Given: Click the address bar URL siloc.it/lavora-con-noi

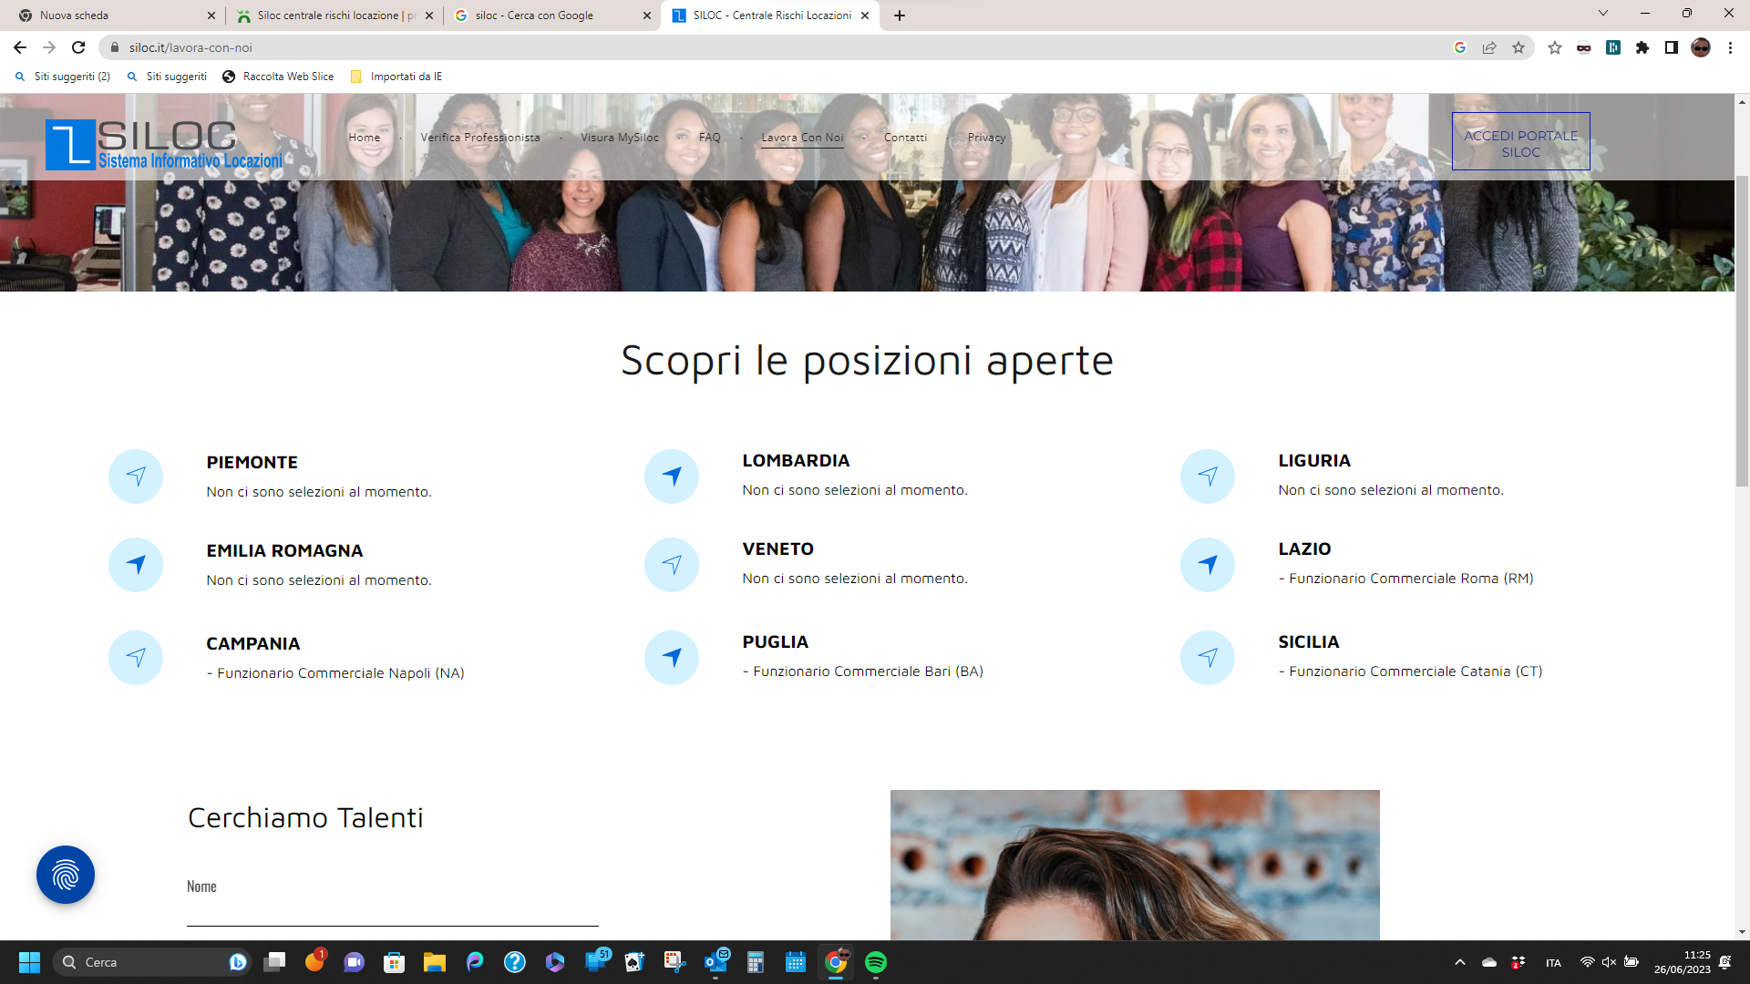Looking at the screenshot, I should (190, 47).
